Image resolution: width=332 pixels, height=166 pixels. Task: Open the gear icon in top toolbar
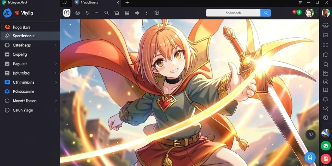click(157, 13)
